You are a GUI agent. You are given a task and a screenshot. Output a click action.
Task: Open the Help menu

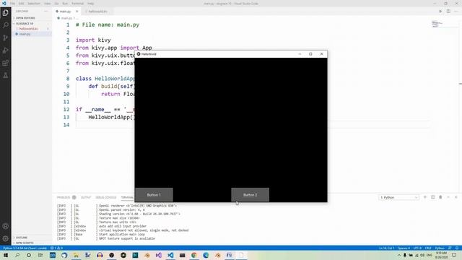(x=90, y=4)
